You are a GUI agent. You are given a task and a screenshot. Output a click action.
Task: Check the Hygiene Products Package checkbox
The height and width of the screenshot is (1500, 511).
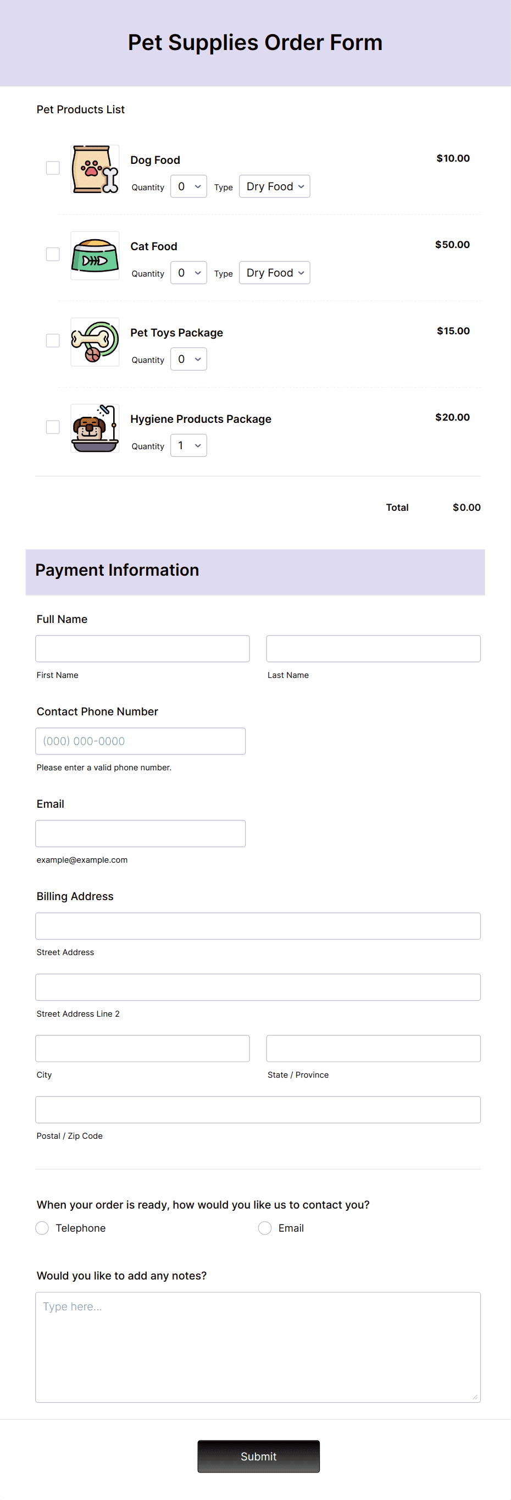coord(52,427)
